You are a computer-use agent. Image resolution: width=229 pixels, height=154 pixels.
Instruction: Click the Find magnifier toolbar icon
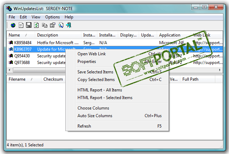(x=61, y=25)
